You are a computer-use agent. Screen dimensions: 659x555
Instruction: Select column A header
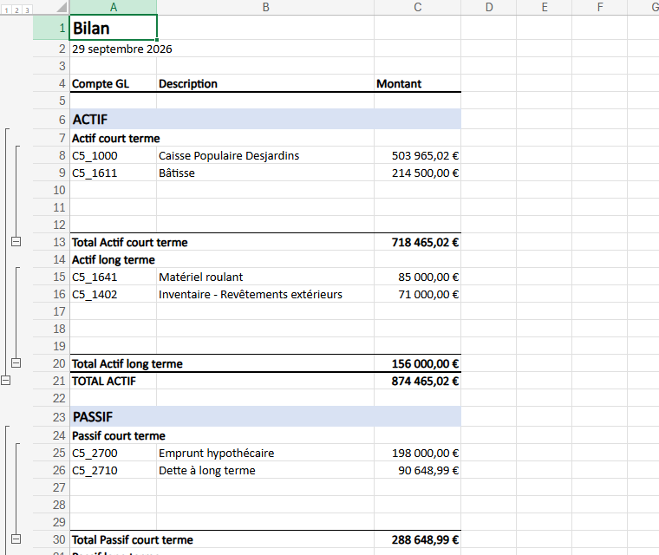113,7
